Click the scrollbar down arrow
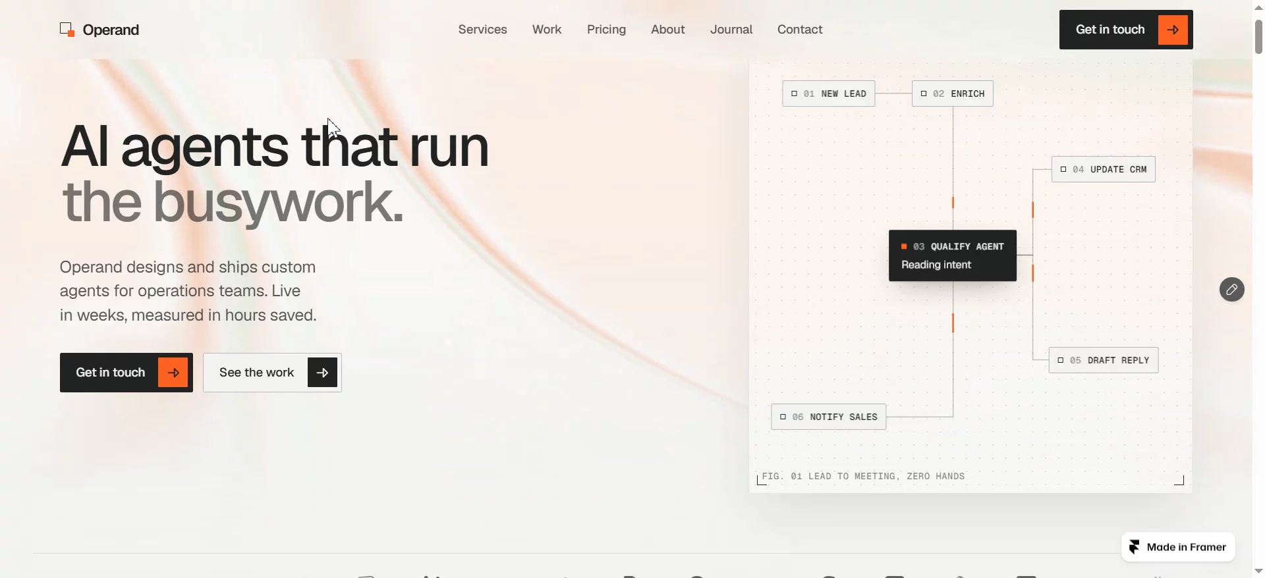1265x578 pixels. [1258, 571]
